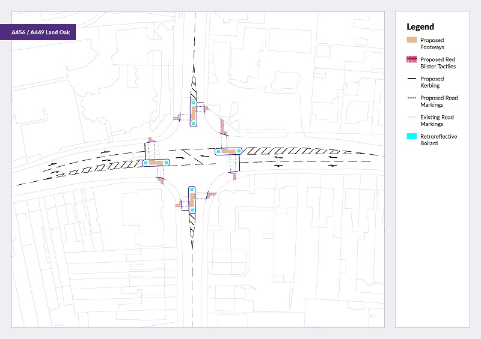The width and height of the screenshot is (481, 339).
Task: Click the orange footway on the east island
Action: coord(228,151)
